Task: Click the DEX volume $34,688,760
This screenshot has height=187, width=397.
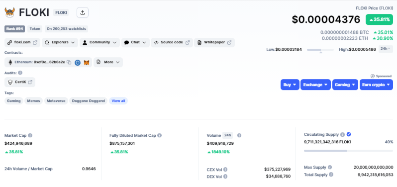Action: coord(278,177)
